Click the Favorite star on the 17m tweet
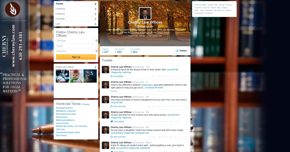Screen dimensions: 290x152 point(171,76)
